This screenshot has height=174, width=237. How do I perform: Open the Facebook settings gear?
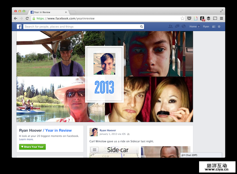219,26
